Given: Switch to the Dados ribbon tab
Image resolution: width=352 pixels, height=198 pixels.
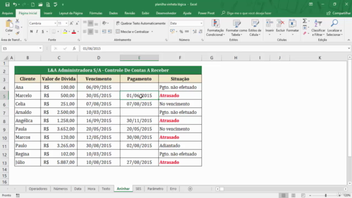Looking at the screenshot, I should (113, 13).
